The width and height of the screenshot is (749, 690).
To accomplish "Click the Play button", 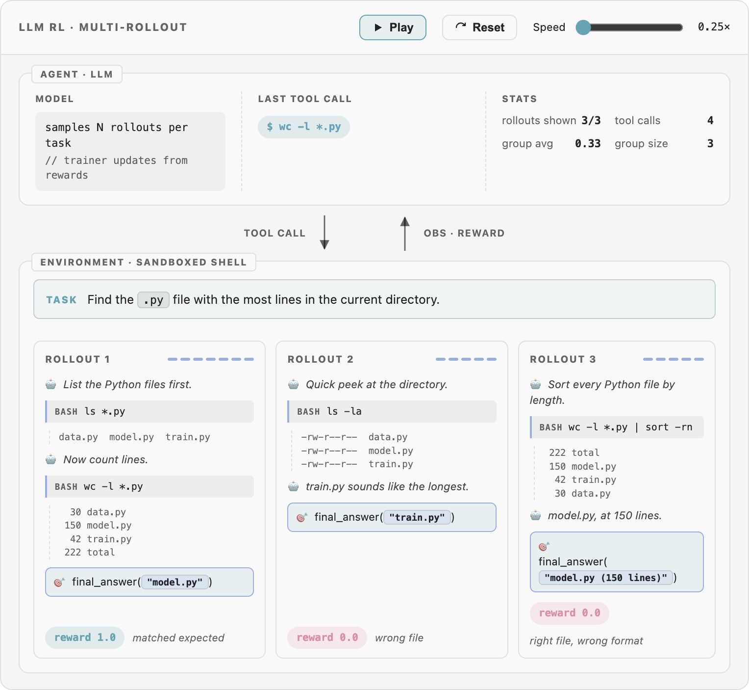I will tap(393, 27).
